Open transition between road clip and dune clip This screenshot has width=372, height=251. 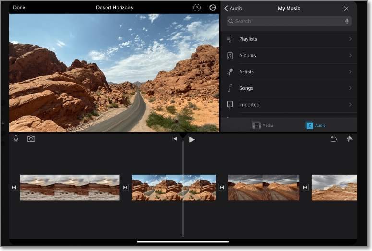222,188
